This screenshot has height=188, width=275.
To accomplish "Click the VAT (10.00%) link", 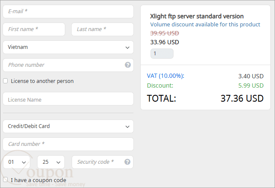I will click(x=165, y=76).
